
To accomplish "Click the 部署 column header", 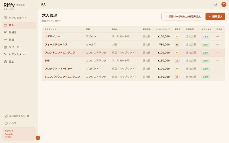I will (88, 29).
